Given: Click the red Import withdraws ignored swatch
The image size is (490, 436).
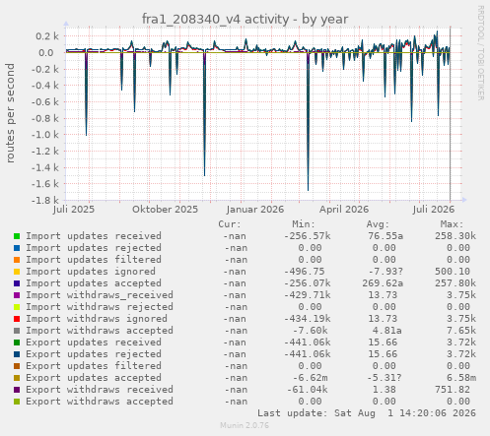Looking at the screenshot, I should point(17,319).
